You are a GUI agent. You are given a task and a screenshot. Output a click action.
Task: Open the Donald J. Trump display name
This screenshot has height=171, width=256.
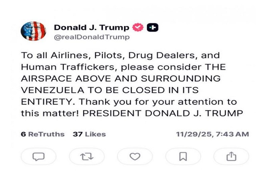coord(92,28)
